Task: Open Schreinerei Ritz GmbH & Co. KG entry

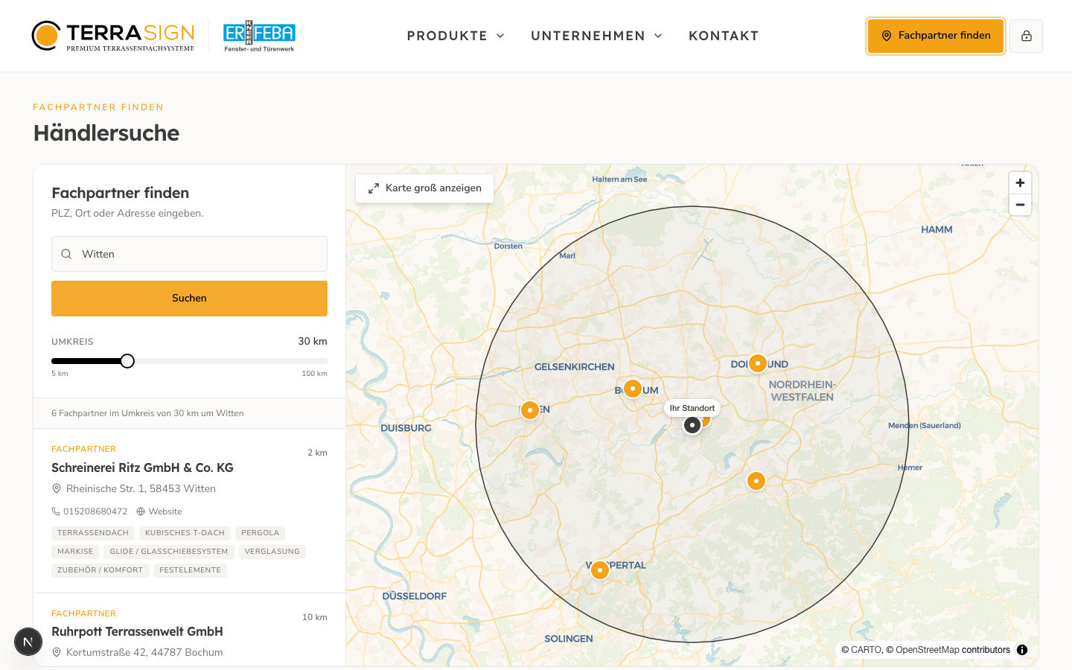Action: pos(142,468)
